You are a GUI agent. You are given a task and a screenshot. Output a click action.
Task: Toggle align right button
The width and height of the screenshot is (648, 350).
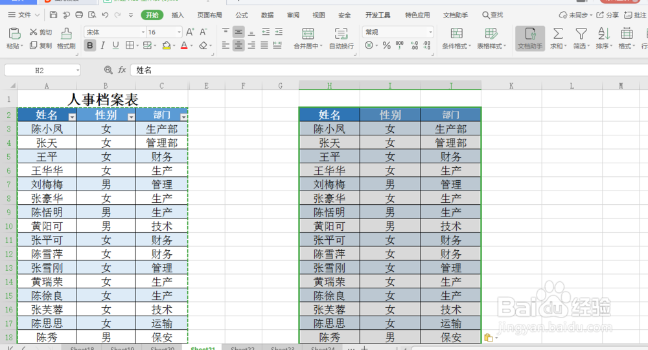coord(251,45)
